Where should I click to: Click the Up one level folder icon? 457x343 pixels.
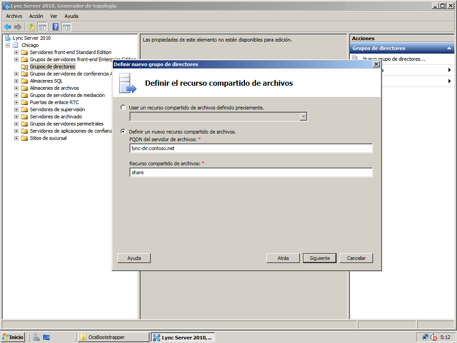(x=32, y=27)
